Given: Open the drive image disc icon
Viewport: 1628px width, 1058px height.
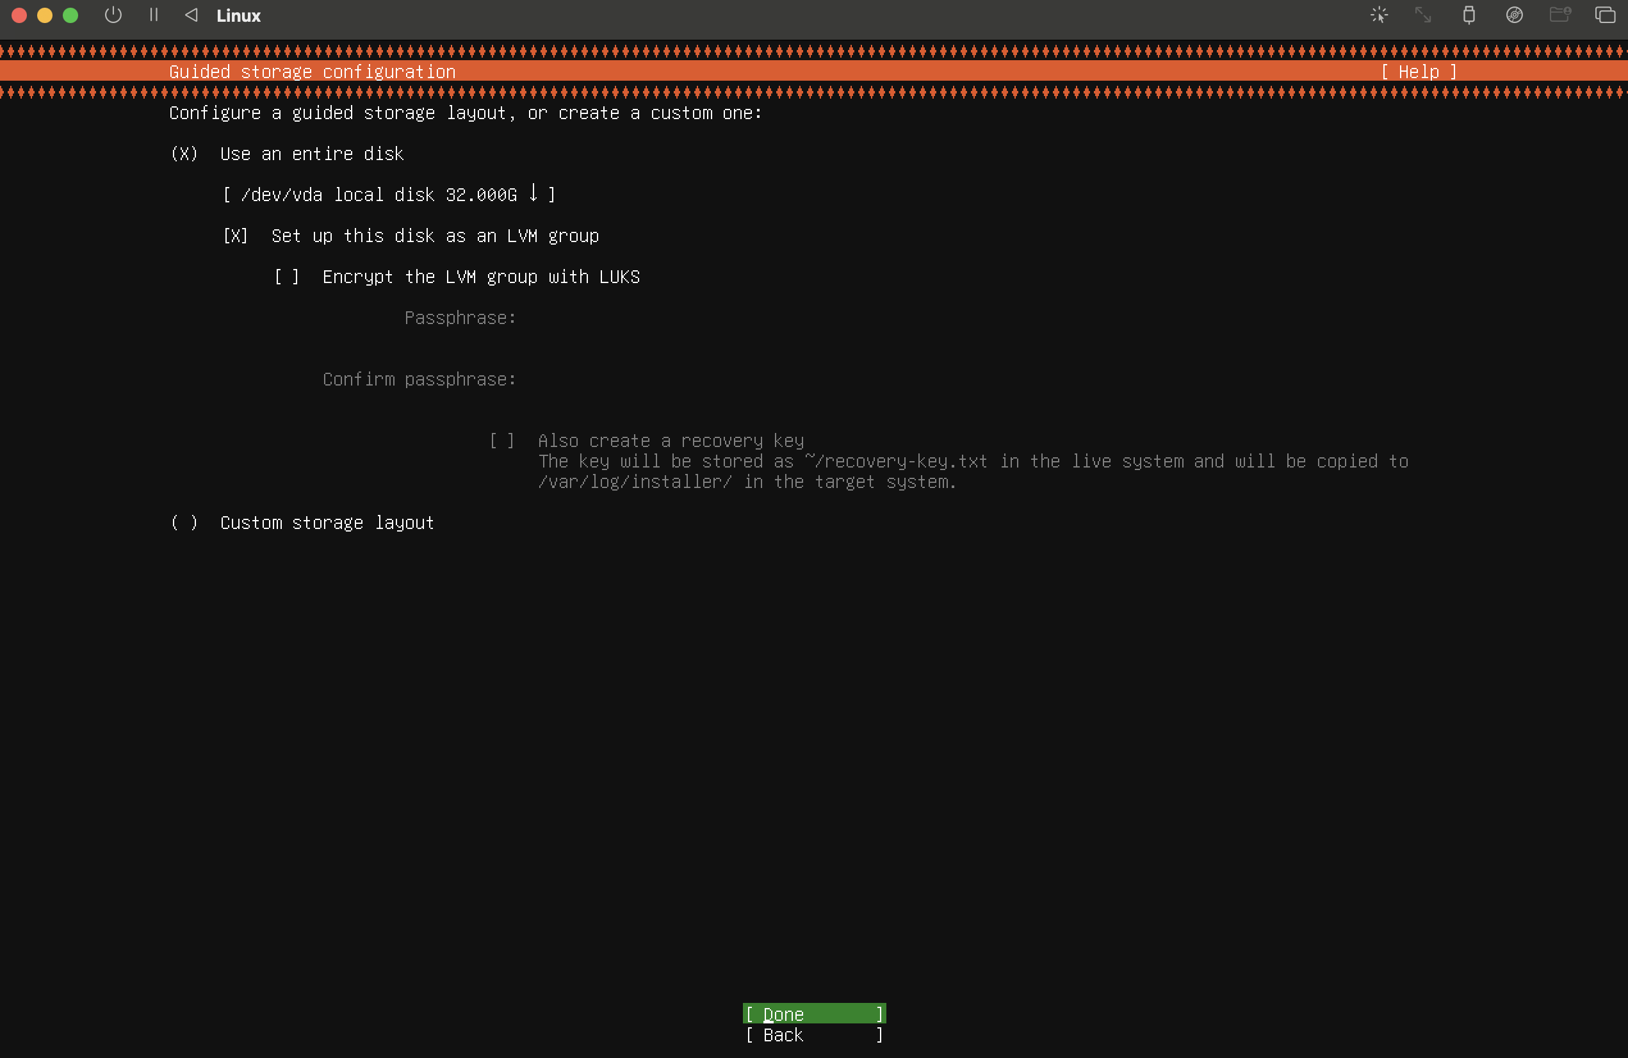Looking at the screenshot, I should (x=1515, y=15).
